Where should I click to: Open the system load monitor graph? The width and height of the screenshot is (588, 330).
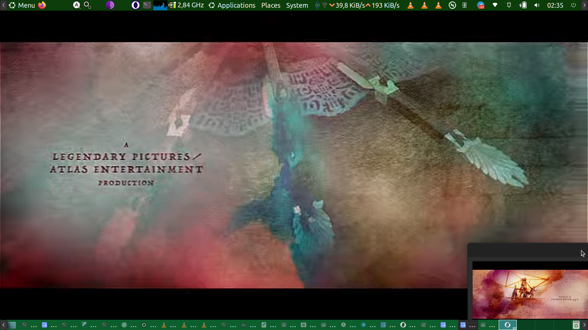(x=160, y=5)
